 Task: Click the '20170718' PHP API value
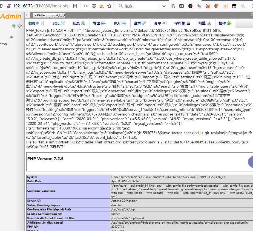[118, 227]
